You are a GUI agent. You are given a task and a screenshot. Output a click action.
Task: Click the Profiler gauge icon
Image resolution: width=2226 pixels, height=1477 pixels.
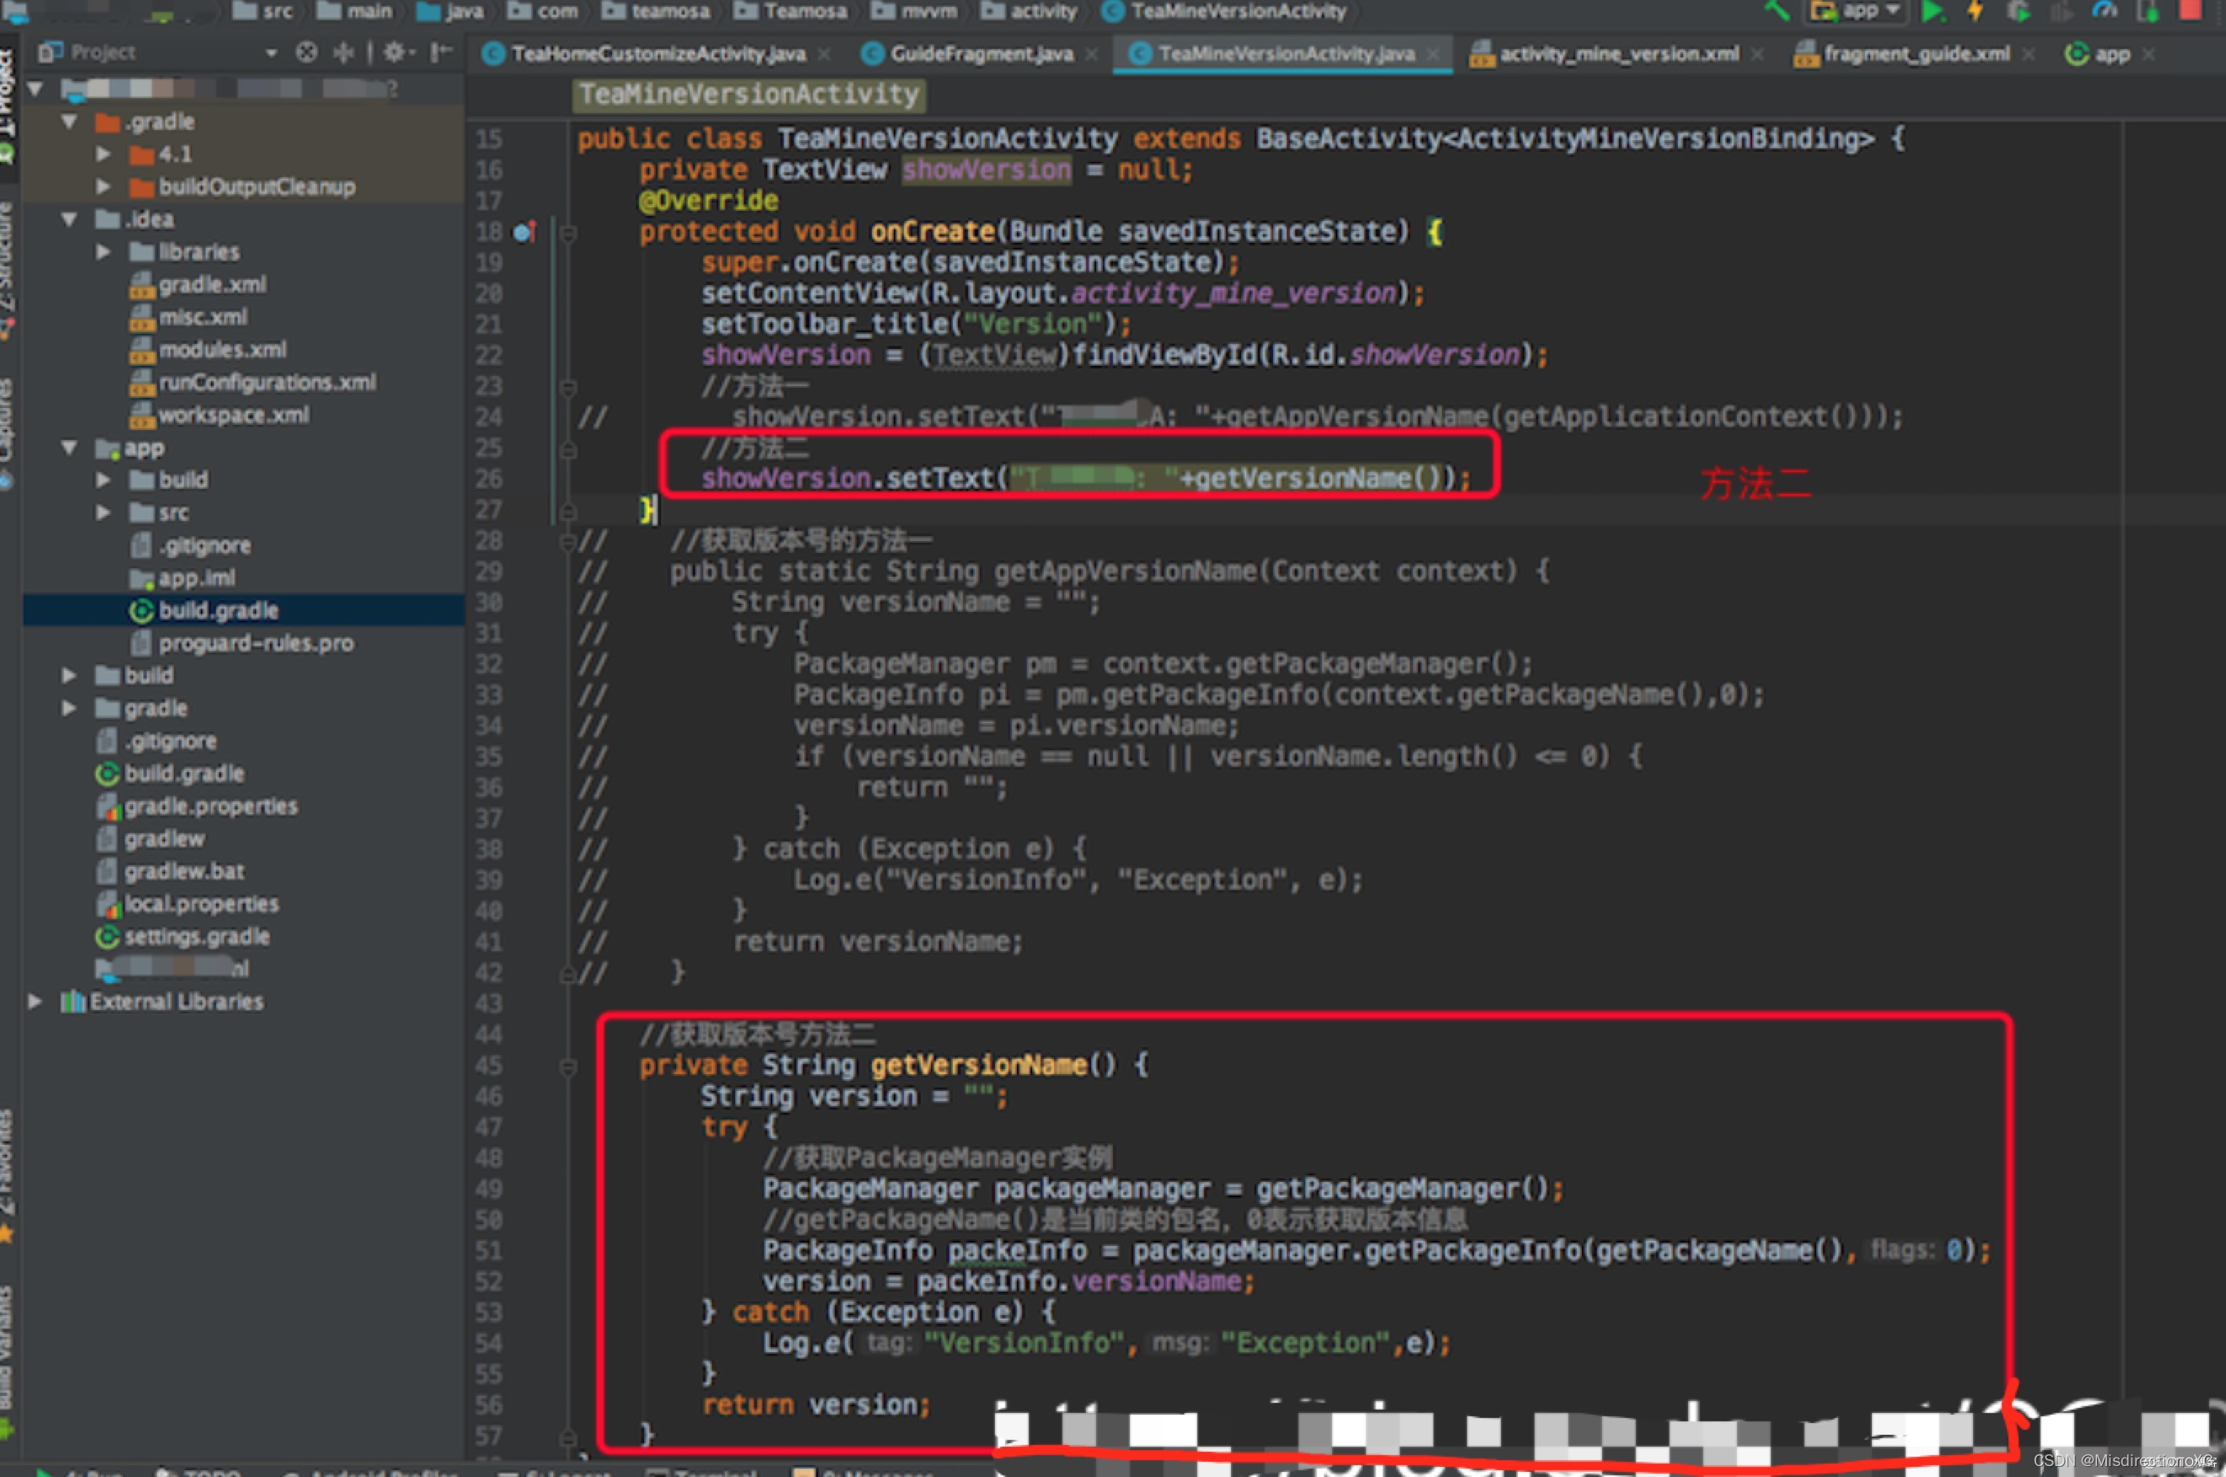(2105, 11)
